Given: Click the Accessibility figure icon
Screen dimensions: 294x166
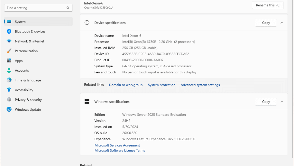Looking at the screenshot, I should (x=9, y=90).
